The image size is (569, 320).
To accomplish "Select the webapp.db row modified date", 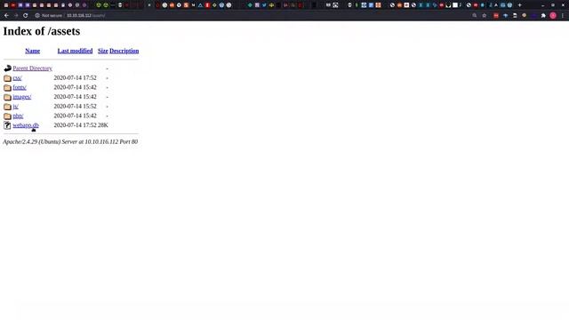I will (75, 125).
